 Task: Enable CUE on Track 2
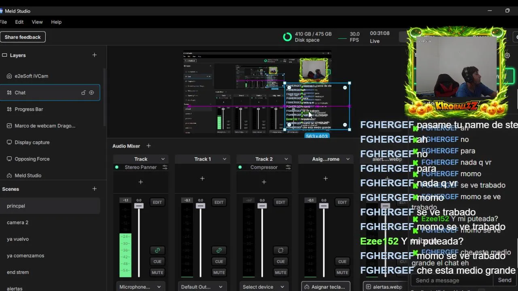[280, 261]
